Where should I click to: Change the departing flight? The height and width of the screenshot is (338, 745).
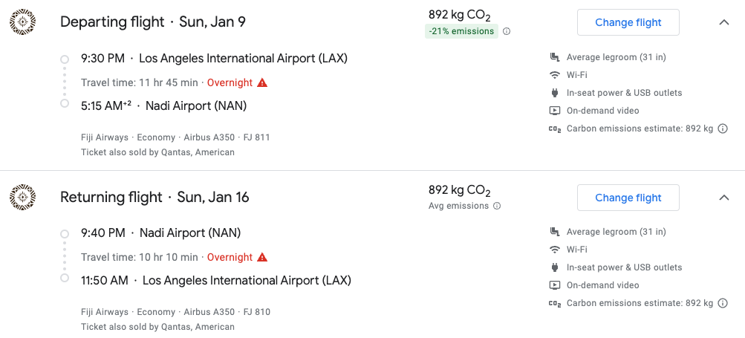[628, 22]
